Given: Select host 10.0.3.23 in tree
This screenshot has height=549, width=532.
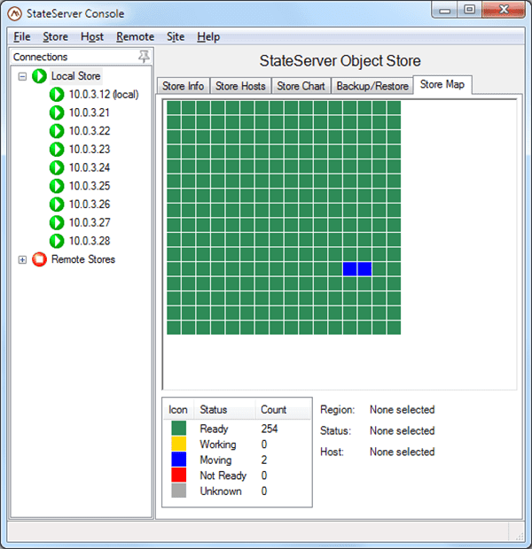Looking at the screenshot, I should pos(90,149).
